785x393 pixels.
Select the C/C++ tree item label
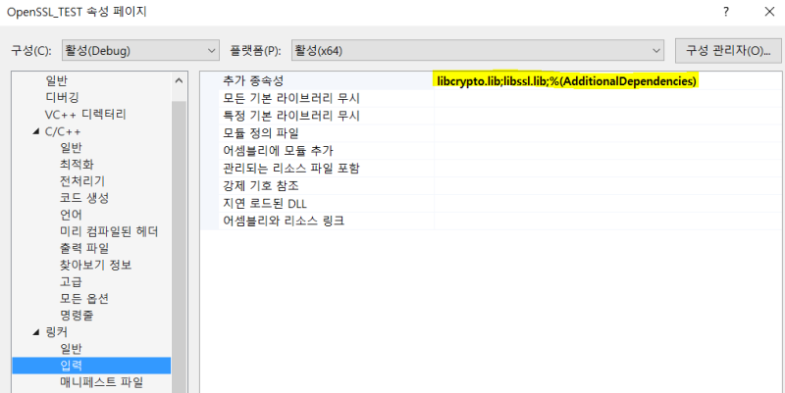(x=63, y=131)
